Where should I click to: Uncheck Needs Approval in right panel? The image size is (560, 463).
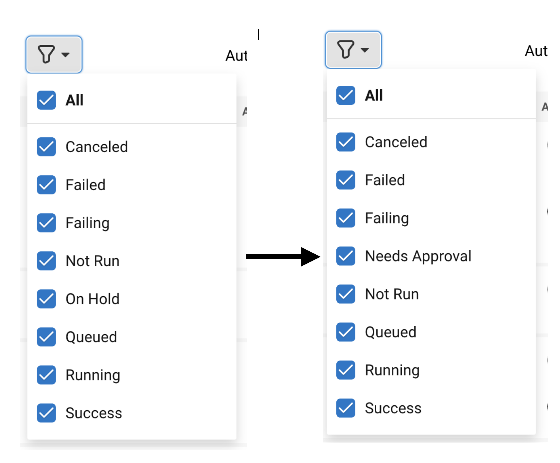(x=345, y=256)
